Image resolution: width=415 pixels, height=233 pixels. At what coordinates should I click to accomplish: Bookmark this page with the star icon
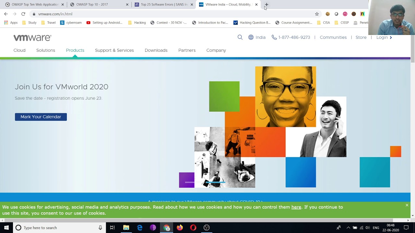317,14
